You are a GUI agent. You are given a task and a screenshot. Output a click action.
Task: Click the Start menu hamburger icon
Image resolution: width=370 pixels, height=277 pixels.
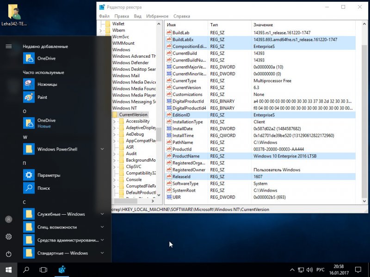click(x=8, y=47)
